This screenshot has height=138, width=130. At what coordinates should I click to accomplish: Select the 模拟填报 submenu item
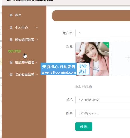15,51
